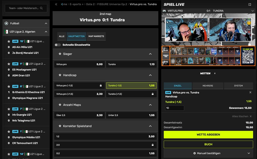Click the X next to Alles löschen
The height and width of the screenshot is (159, 257).
[251, 116]
